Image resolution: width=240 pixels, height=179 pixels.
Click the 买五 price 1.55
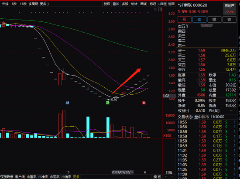coord(202,69)
